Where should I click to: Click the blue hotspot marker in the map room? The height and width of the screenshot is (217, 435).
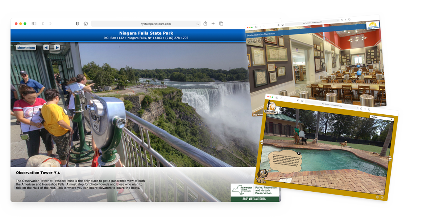[x=360, y=73]
